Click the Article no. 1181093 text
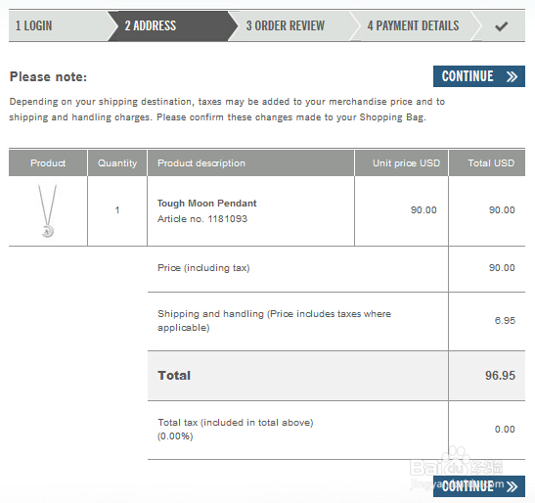 [x=202, y=219]
